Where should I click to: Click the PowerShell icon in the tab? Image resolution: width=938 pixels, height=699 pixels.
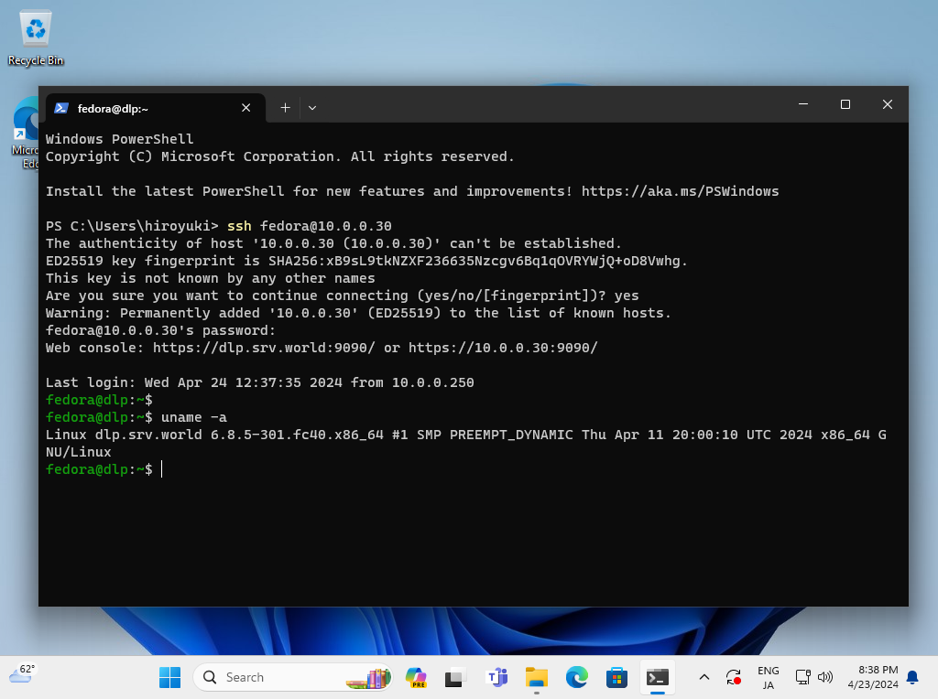[x=61, y=108]
